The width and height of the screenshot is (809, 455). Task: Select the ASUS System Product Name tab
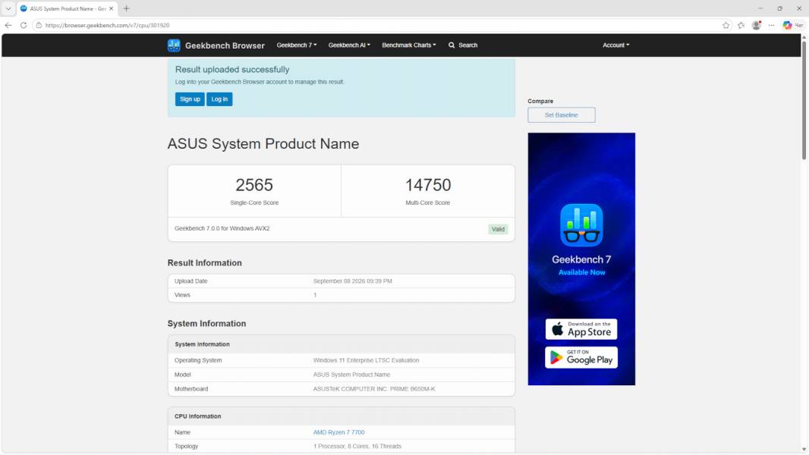[x=68, y=9]
